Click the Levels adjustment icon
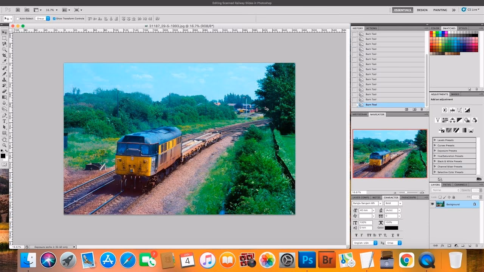Viewport: 484px width, 272px height. [x=452, y=110]
